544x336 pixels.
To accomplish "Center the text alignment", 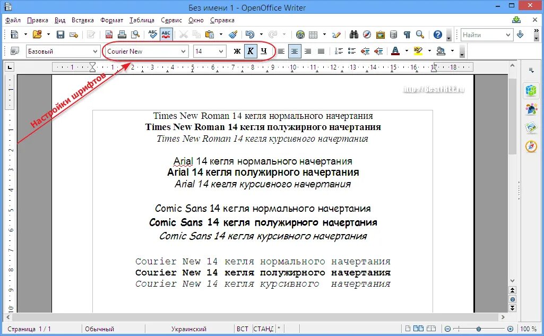I will point(295,51).
